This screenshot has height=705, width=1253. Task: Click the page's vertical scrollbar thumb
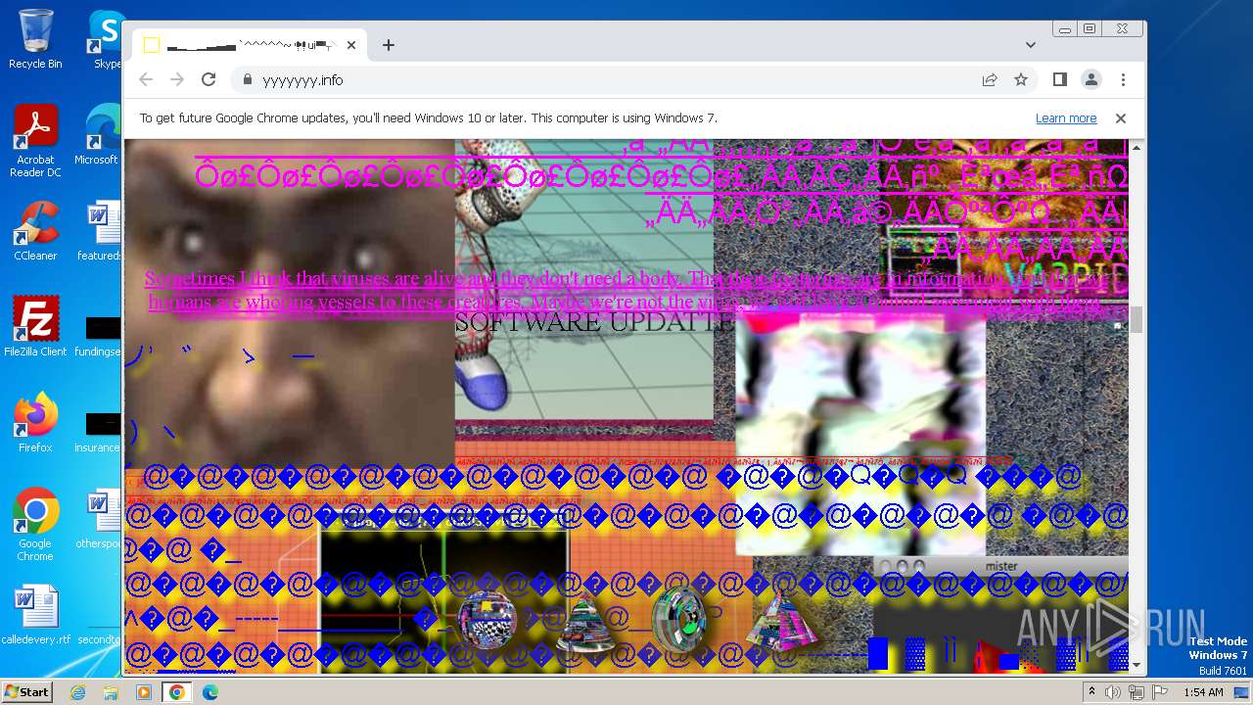1137,319
